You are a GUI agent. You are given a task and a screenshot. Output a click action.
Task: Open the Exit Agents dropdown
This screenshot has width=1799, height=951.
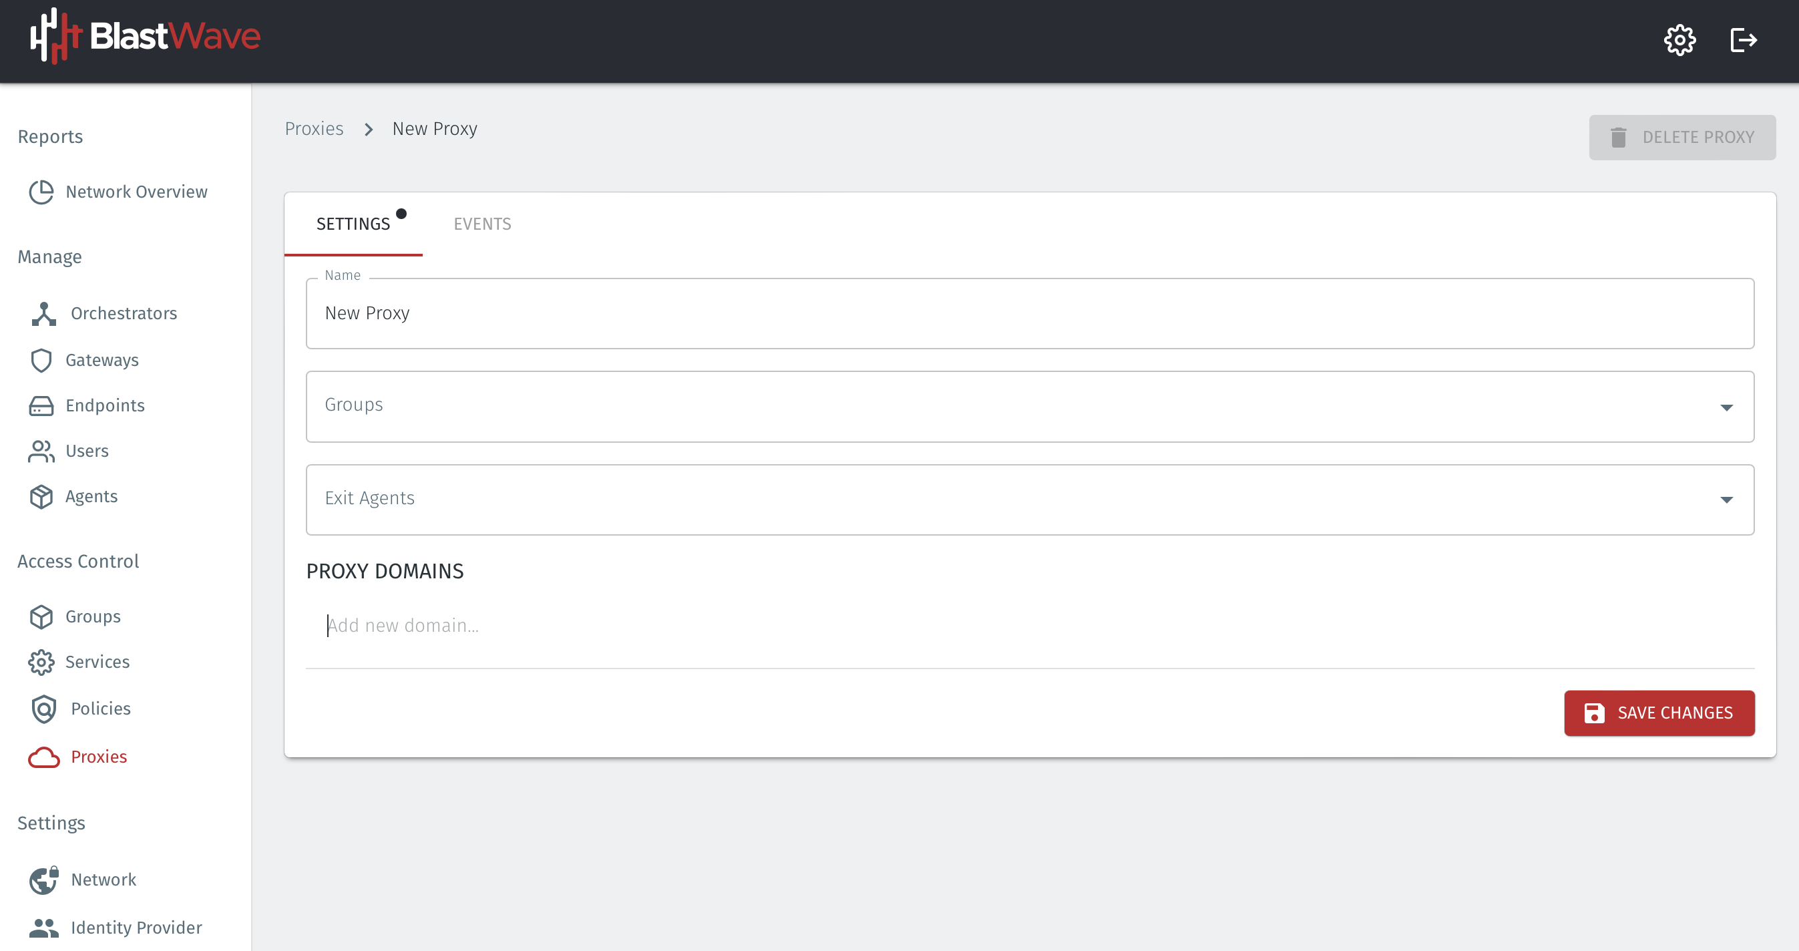[x=1030, y=500]
